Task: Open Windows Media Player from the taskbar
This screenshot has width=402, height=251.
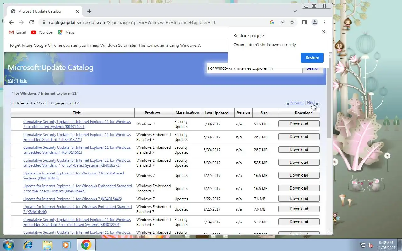Action: pyautogui.click(x=67, y=245)
